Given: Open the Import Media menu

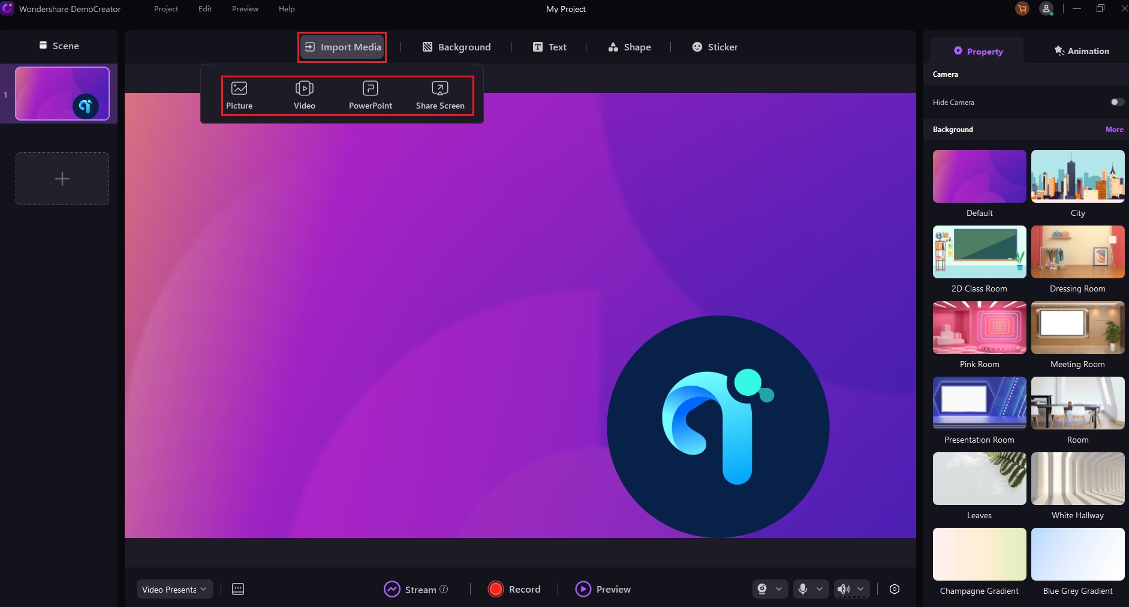Looking at the screenshot, I should pyautogui.click(x=342, y=47).
